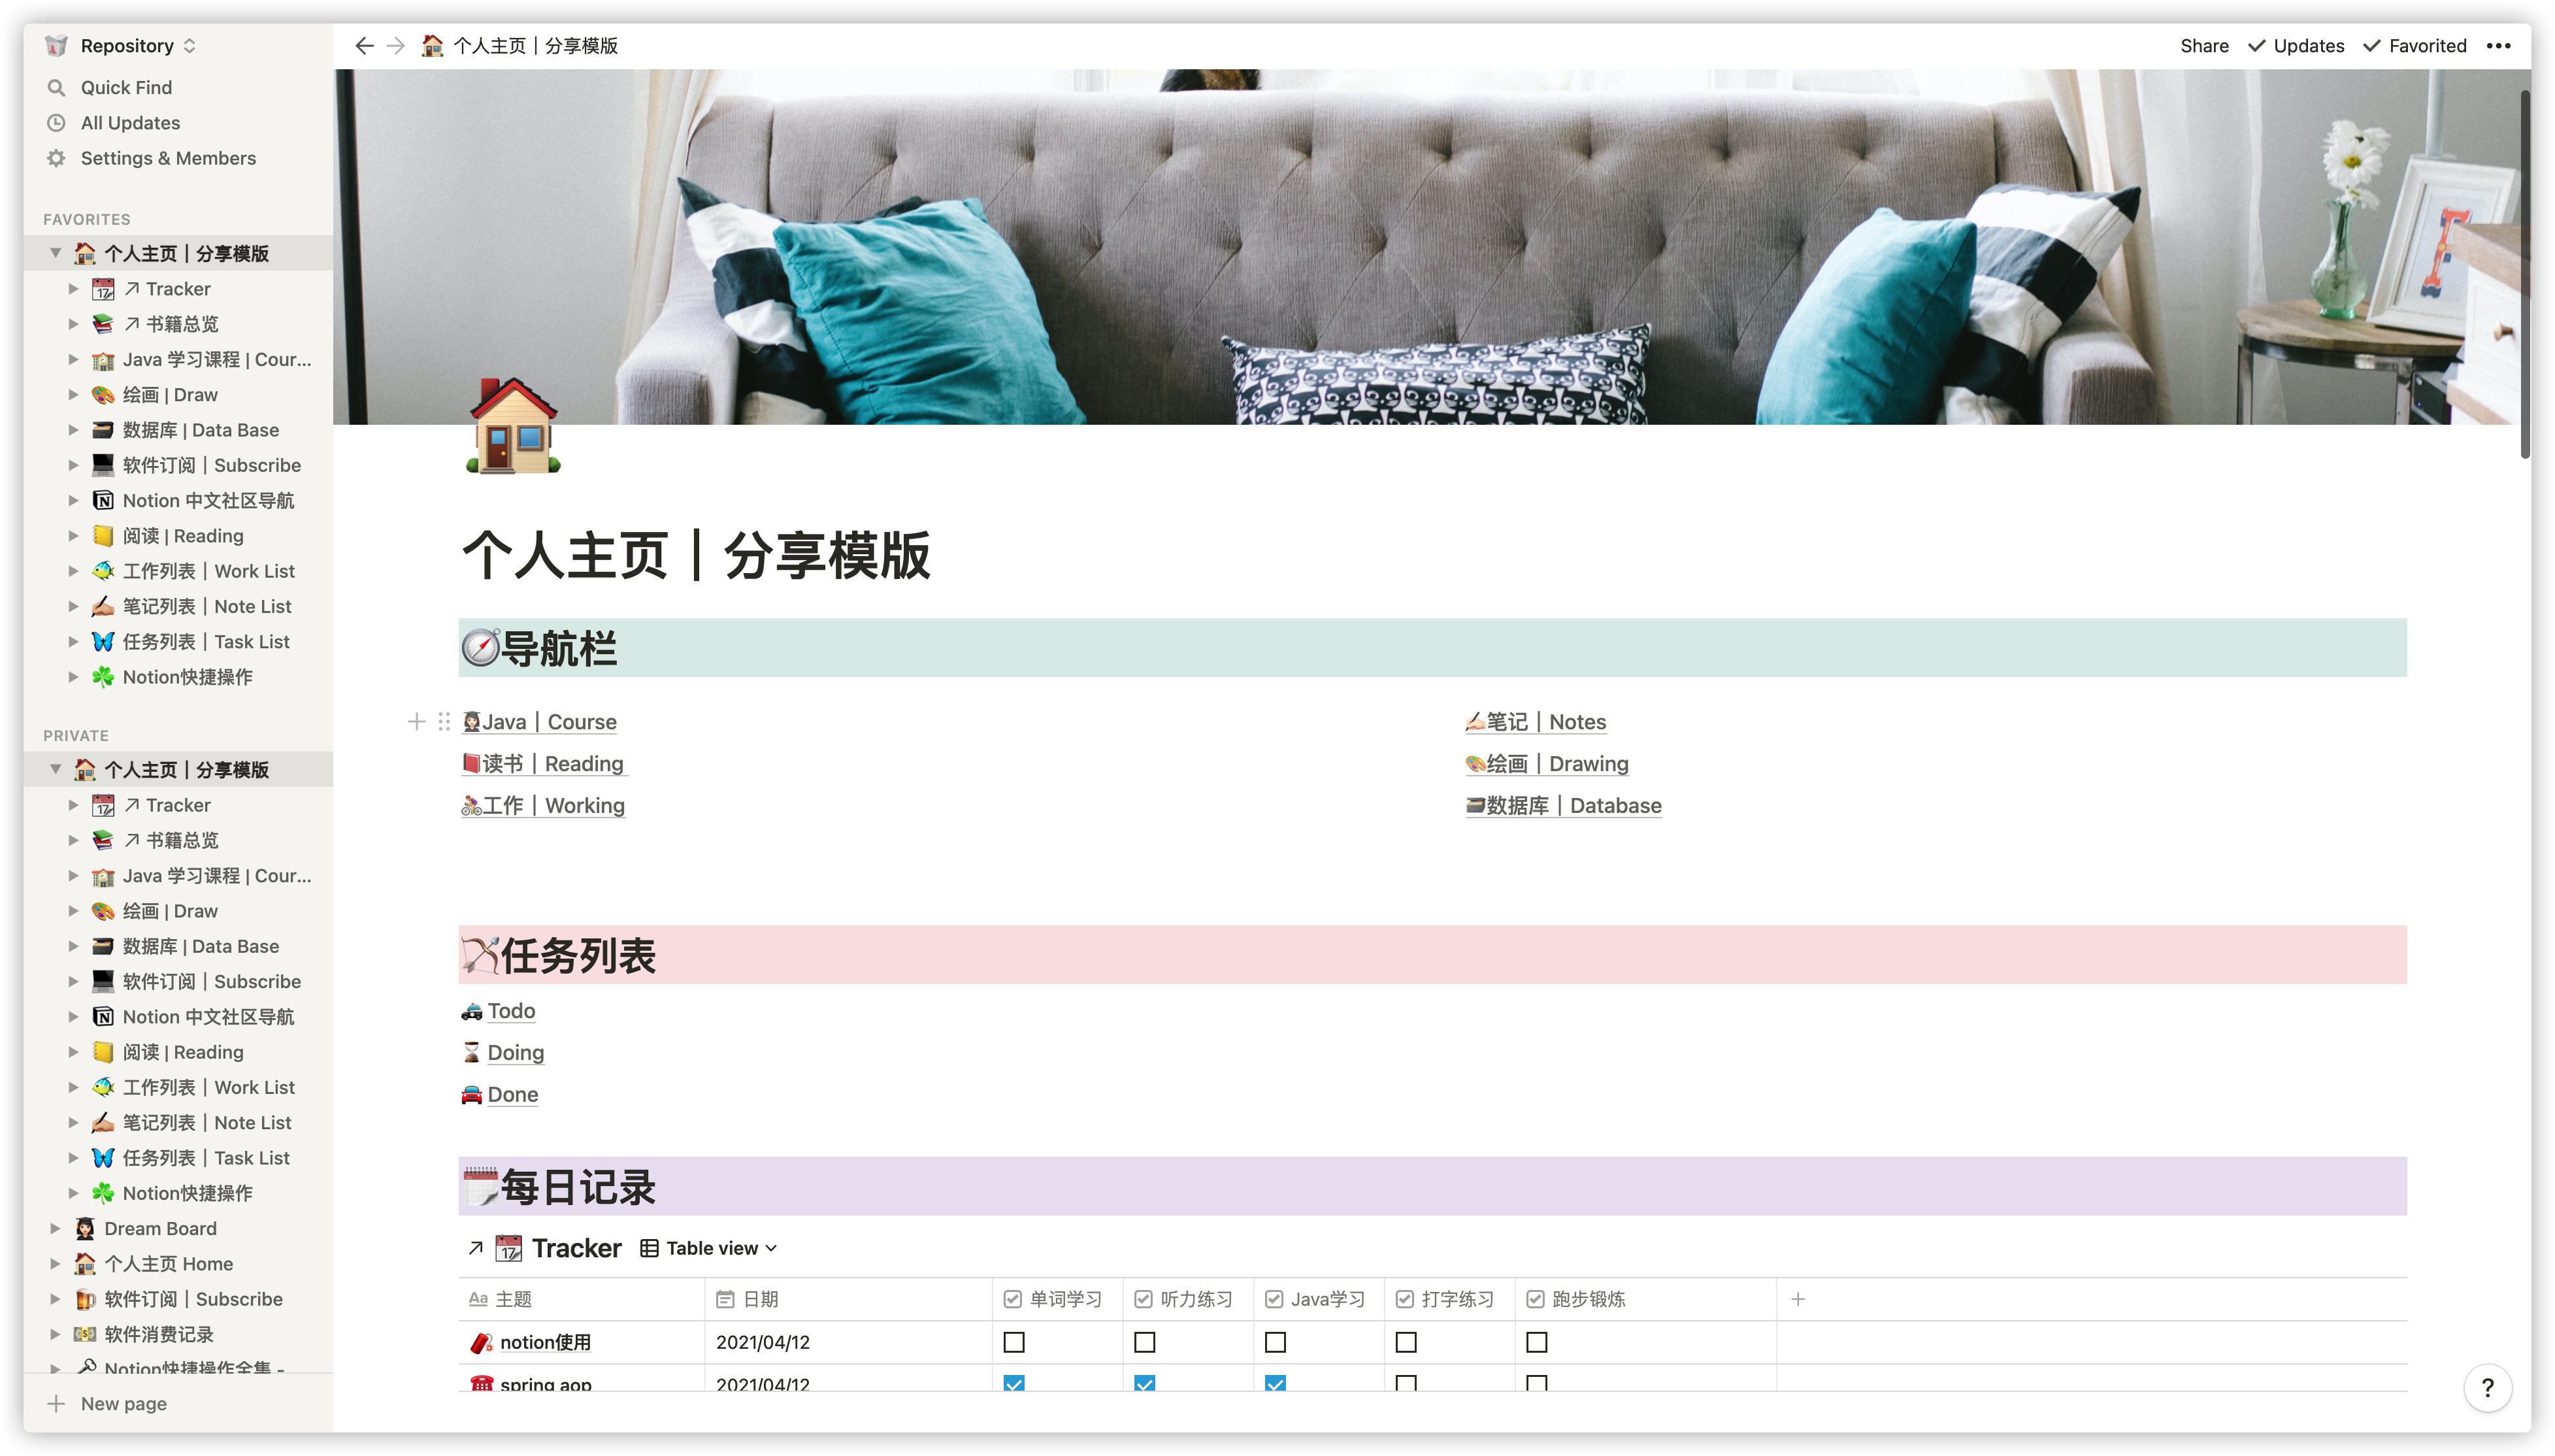Open the three-dot page options menu
This screenshot has width=2555, height=1456.
[x=2498, y=46]
